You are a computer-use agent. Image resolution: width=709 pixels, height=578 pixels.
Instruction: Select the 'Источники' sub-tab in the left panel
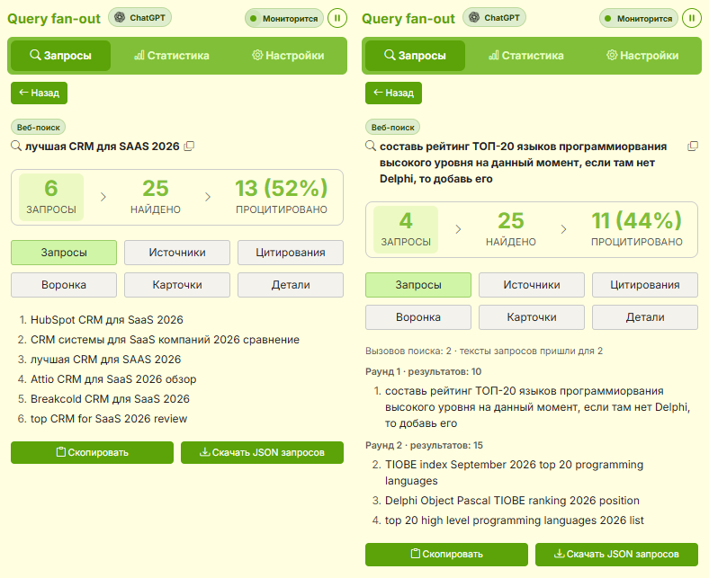point(177,253)
